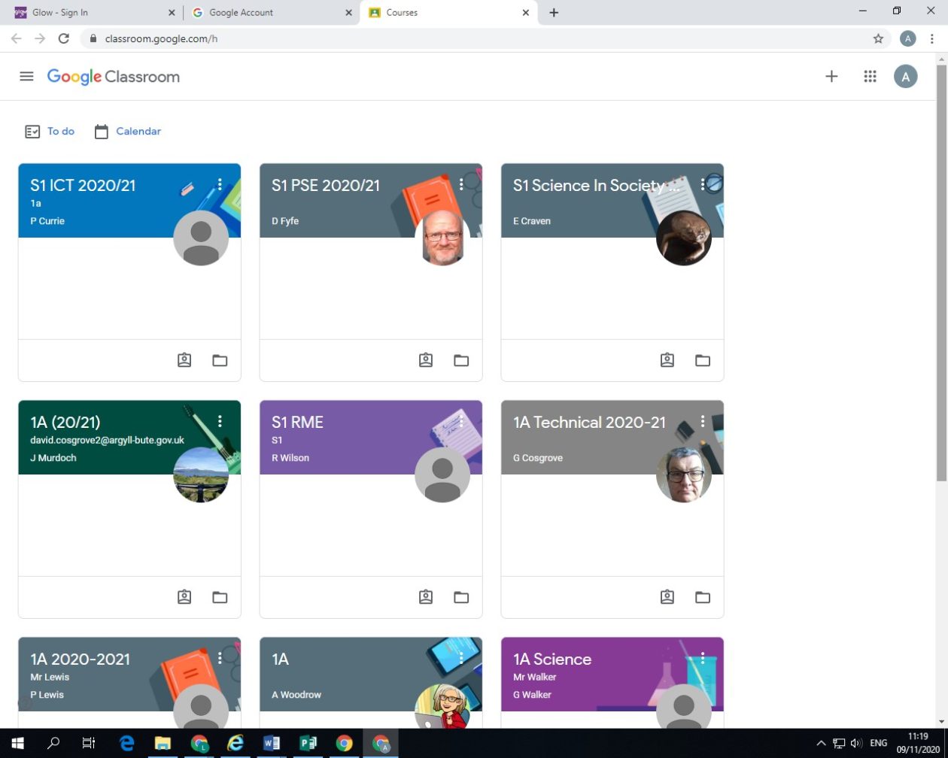The image size is (948, 758).
Task: Open the 1A Science class
Action: (x=552, y=659)
